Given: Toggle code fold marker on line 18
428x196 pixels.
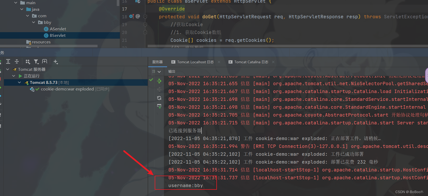Looking at the screenshot, I should pos(145,16).
